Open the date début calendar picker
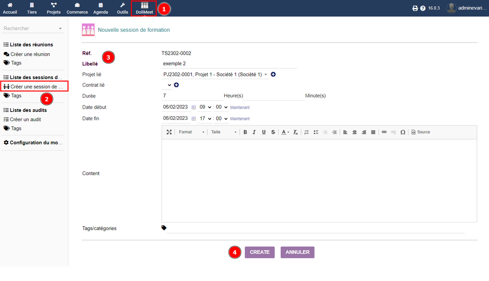Viewport: 489px width, 281px height. pos(194,107)
